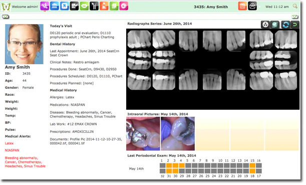306x185 pixels.
Task: Open the green lips icon
Action: click(84, 6)
